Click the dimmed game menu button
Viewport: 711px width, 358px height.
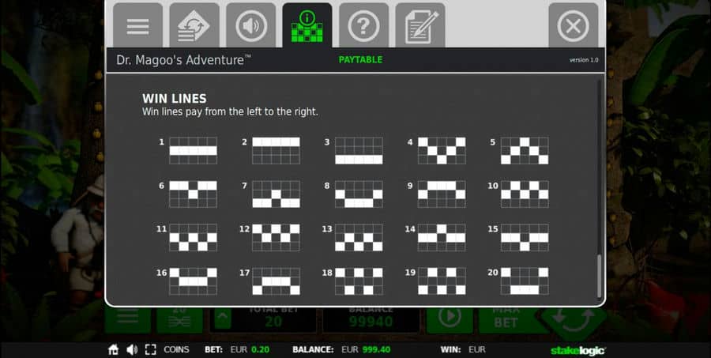pos(127,319)
